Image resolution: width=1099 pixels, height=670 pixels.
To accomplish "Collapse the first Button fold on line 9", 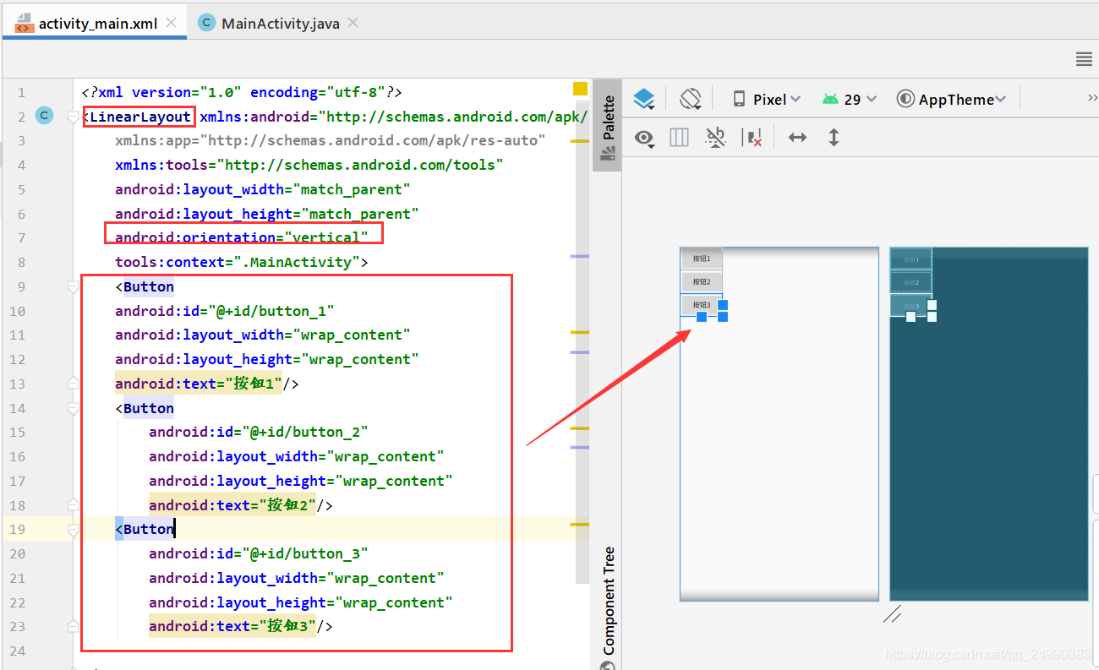I will coord(74,287).
